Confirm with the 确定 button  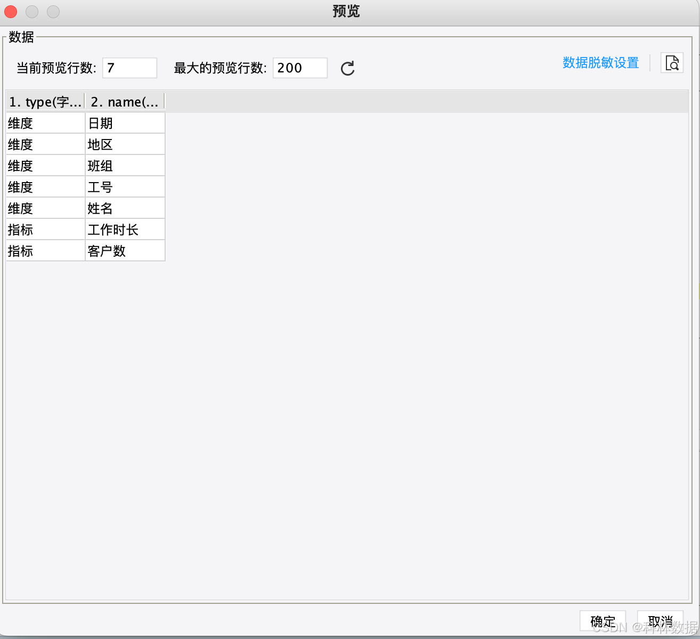603,621
